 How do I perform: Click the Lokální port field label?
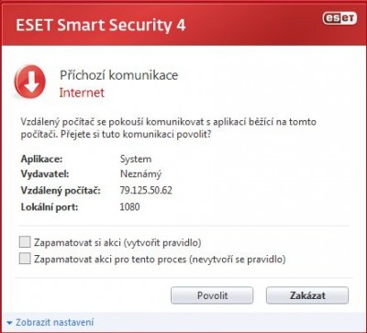(x=50, y=207)
